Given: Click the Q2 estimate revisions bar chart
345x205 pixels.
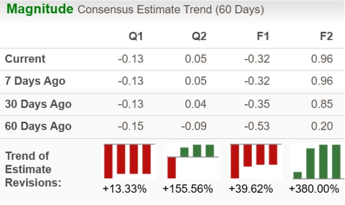Looking at the screenshot, I should coord(193,161).
